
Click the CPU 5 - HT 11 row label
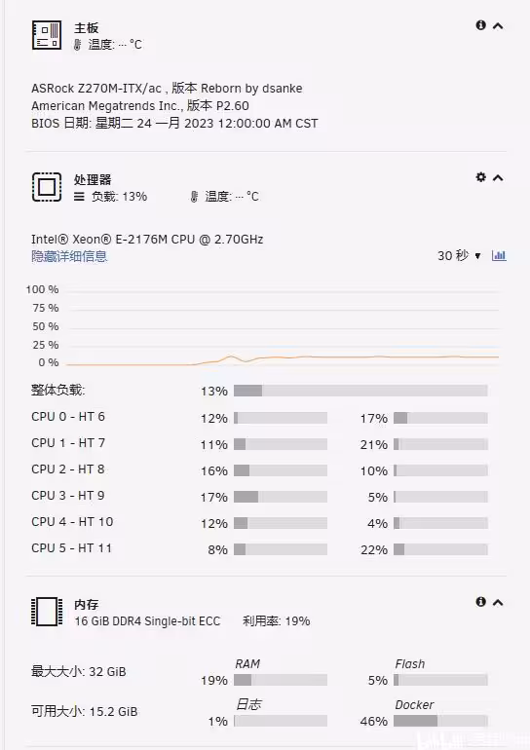(x=71, y=548)
